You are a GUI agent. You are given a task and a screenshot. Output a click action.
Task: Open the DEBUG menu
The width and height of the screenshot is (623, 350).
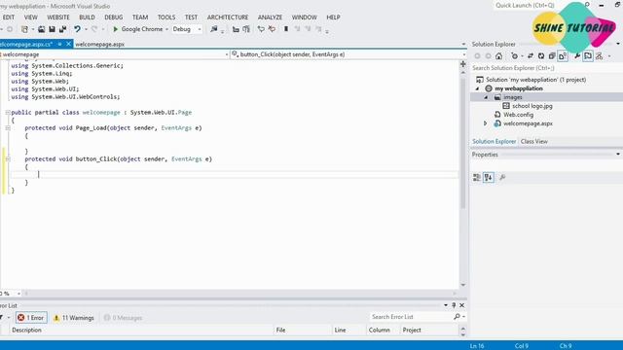114,17
